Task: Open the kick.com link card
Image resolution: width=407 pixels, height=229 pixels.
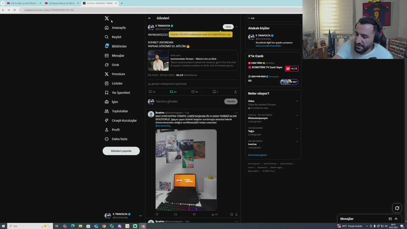Action: 193,60
